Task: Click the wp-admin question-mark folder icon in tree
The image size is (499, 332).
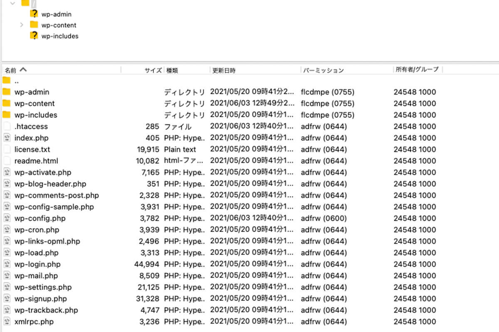Action: (x=34, y=14)
